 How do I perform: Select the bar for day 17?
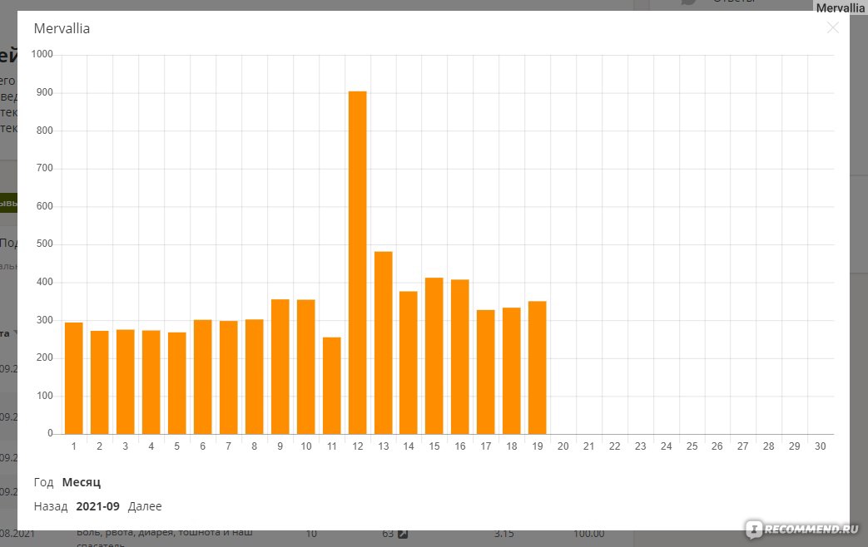click(x=485, y=372)
